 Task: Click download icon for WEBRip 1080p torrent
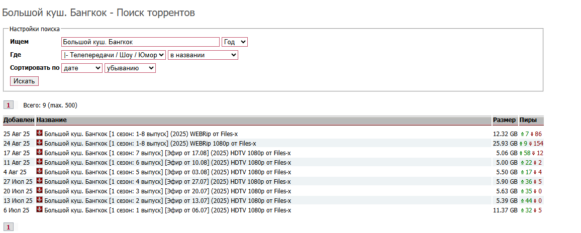40,143
